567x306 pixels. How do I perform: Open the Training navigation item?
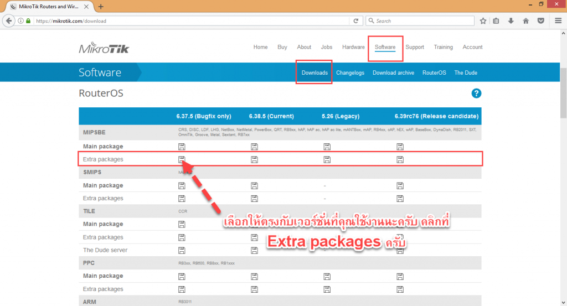tap(443, 47)
